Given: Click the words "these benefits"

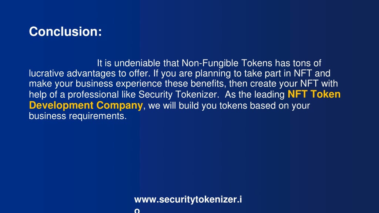Looking at the screenshot, I should (194, 84).
